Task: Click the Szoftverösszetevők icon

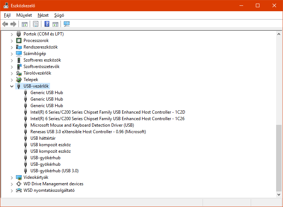Action: (x=19, y=67)
